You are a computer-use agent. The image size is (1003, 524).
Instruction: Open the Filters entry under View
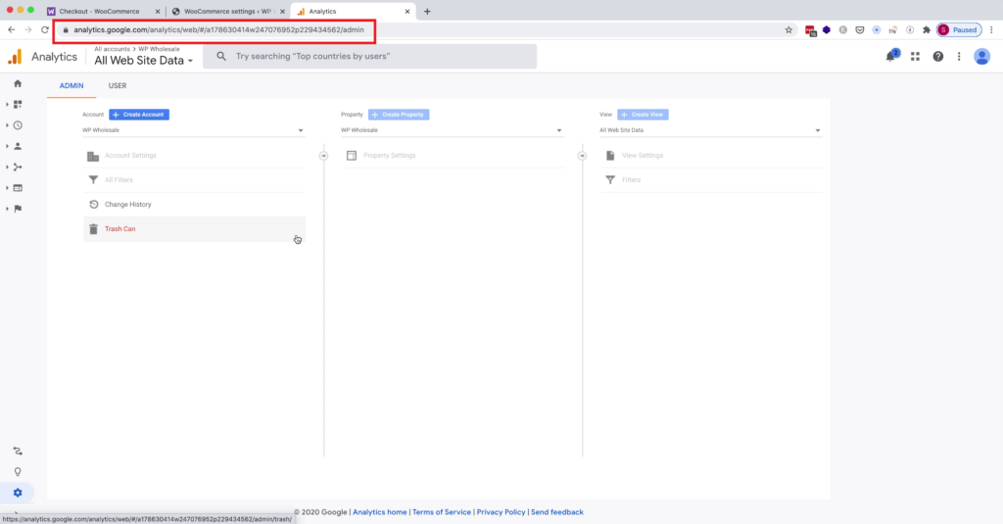711,180
